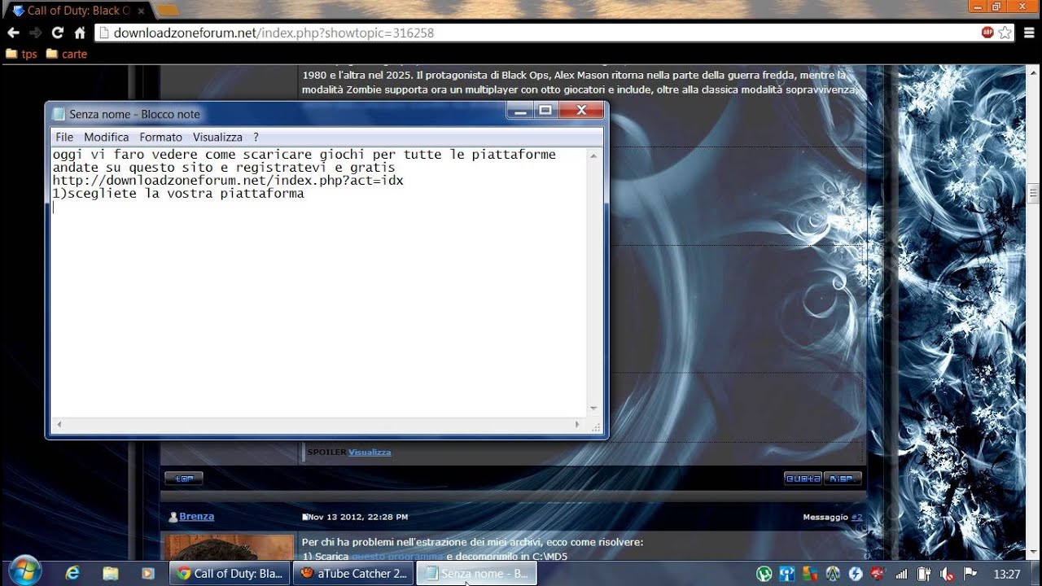The height and width of the screenshot is (586, 1042).
Task: Close the Notepad window
Action: coord(581,111)
